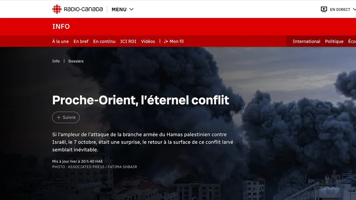Navigate to the International category
356x200 pixels.
click(306, 42)
